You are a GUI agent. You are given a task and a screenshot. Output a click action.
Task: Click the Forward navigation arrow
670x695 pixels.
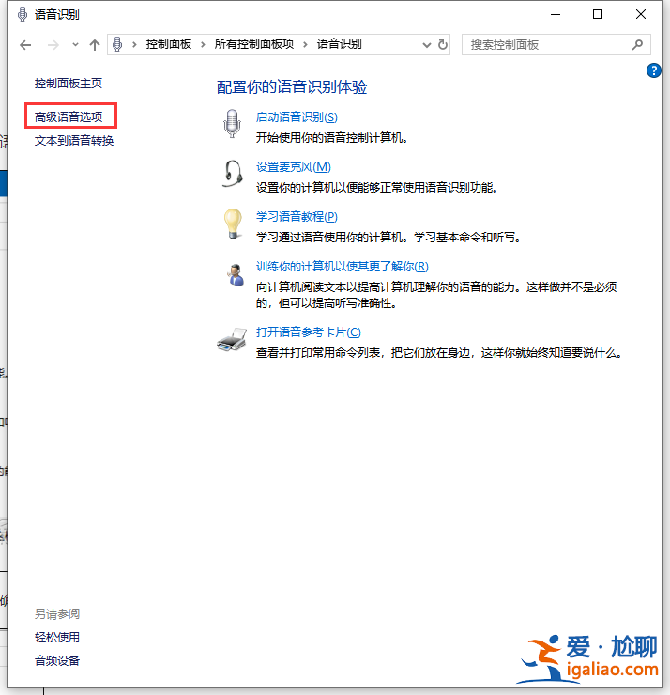click(53, 45)
